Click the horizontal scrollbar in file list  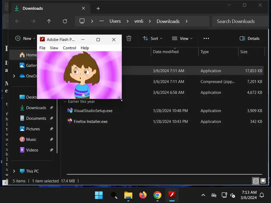coord(164,174)
